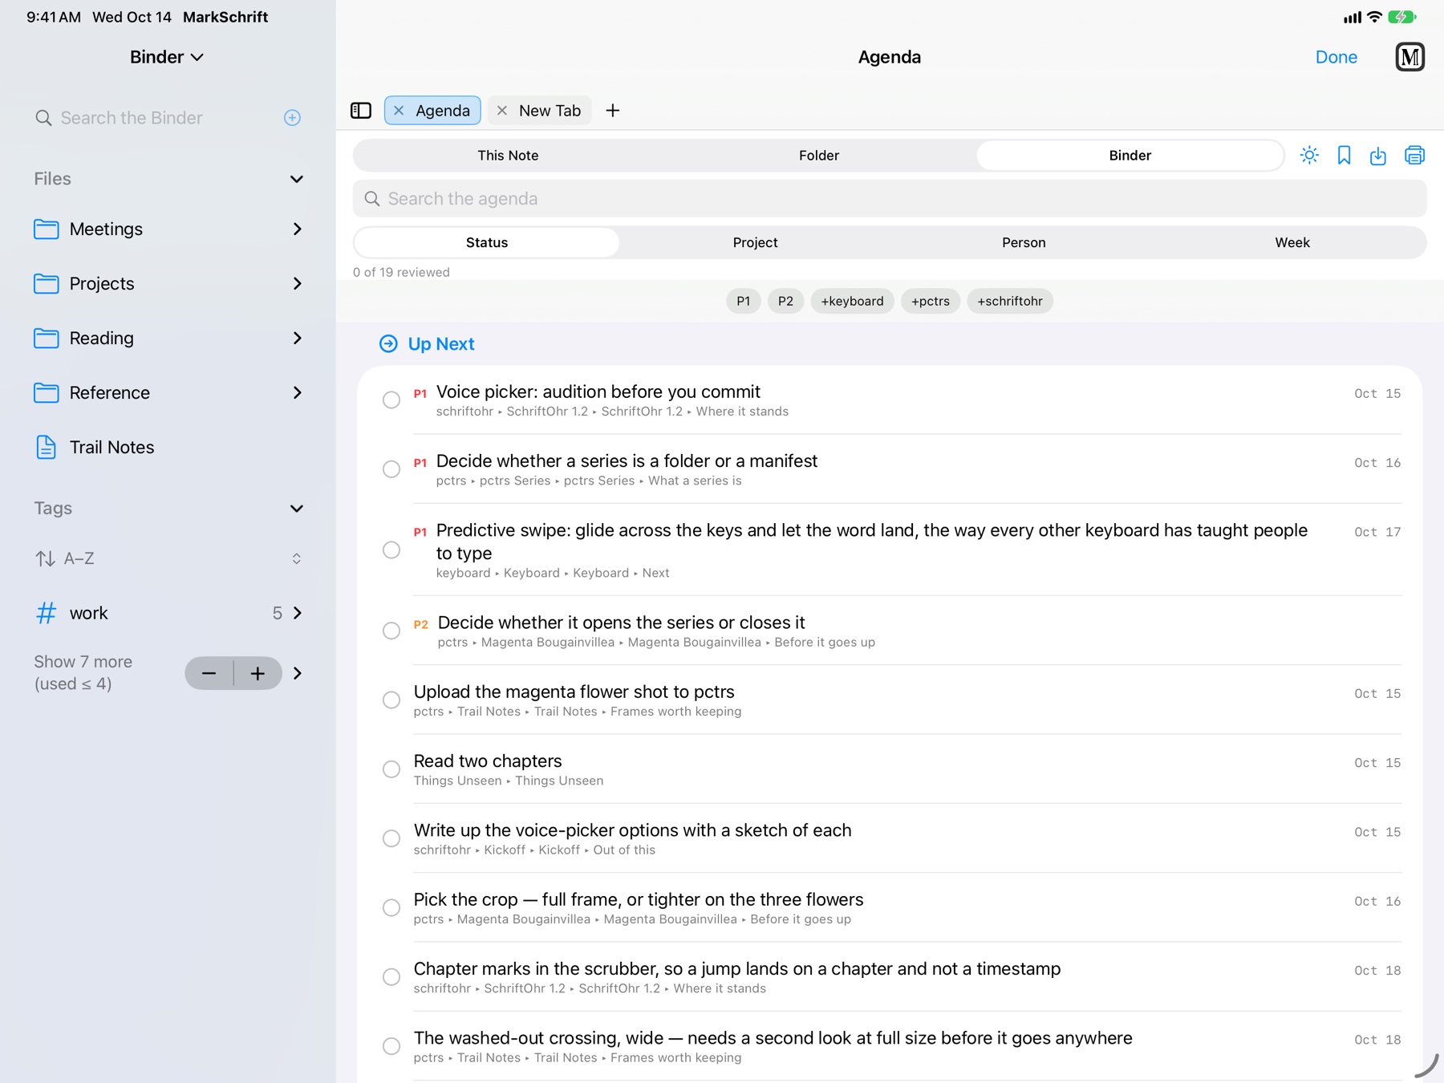1444x1083 pixels.
Task: Add a new tab with the plus icon
Action: [x=613, y=111]
